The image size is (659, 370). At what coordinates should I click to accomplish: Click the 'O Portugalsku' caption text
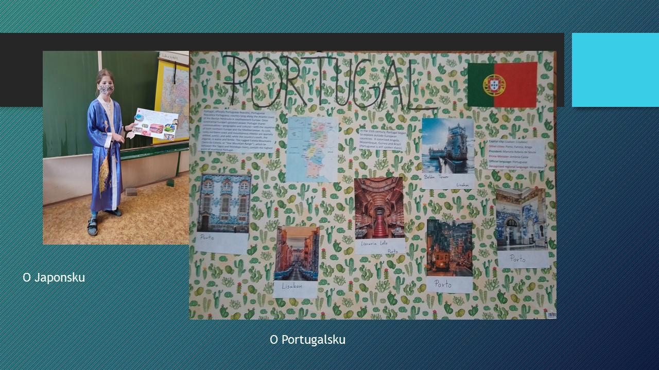tap(307, 340)
